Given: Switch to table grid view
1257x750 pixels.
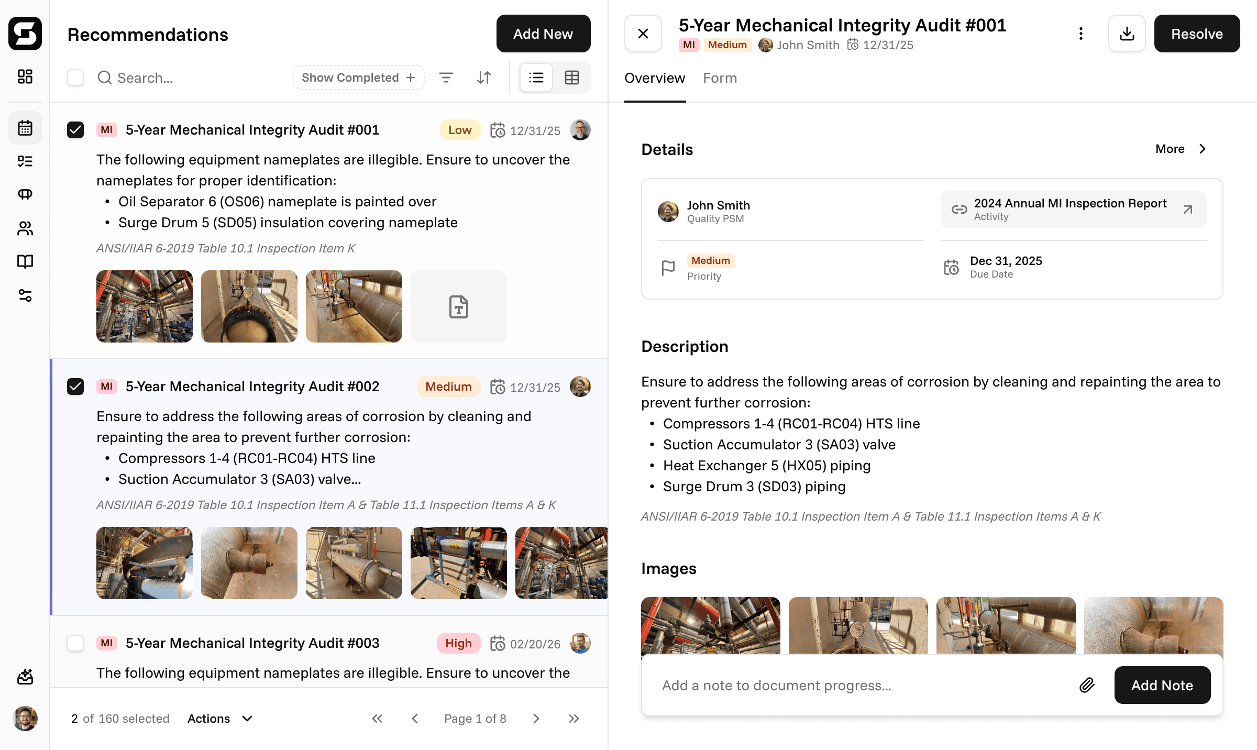Looking at the screenshot, I should [x=571, y=78].
